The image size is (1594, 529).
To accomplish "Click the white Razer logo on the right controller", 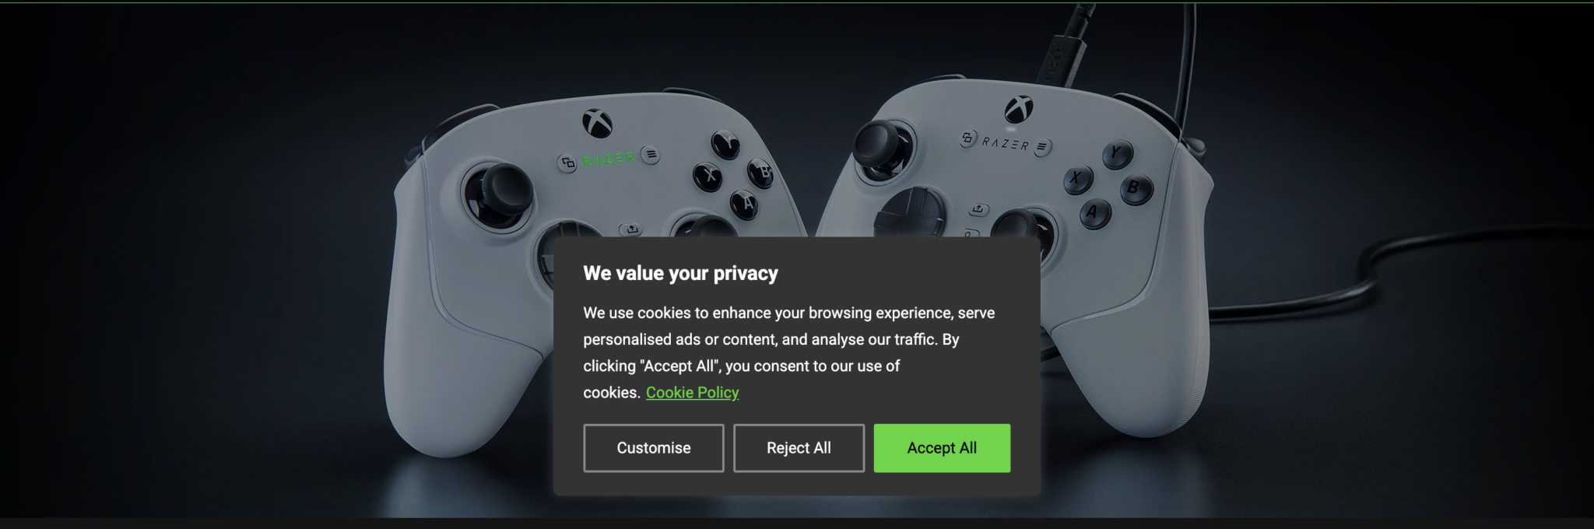I will 1006,143.
